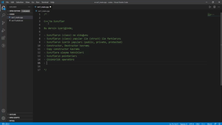Screen dimensions: 222x125
Task: Open the View menu
Action: click(27, 2)
